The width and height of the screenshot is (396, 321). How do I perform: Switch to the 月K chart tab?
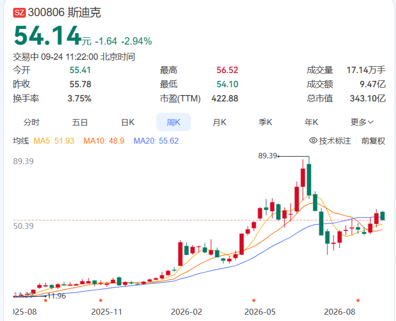[x=219, y=122]
